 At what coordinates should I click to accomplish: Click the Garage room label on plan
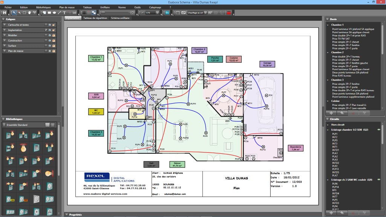pos(267,64)
